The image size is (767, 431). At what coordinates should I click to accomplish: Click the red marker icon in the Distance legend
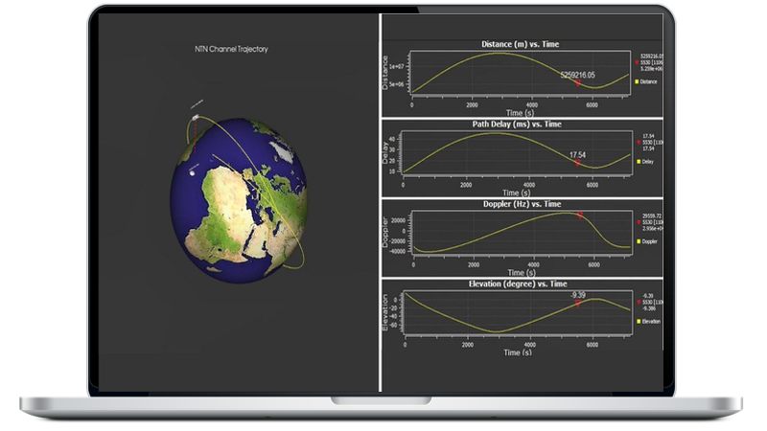637,62
